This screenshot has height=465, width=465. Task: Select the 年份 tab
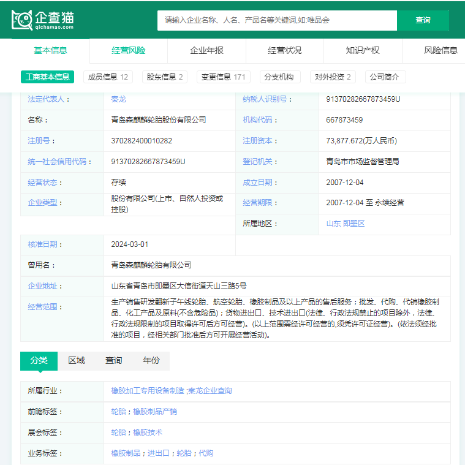pyautogui.click(x=151, y=361)
